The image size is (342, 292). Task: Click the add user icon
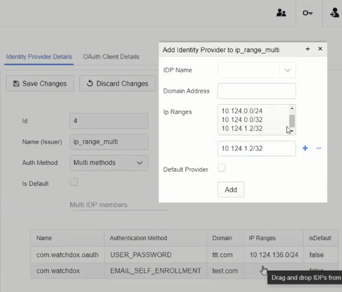(335, 12)
